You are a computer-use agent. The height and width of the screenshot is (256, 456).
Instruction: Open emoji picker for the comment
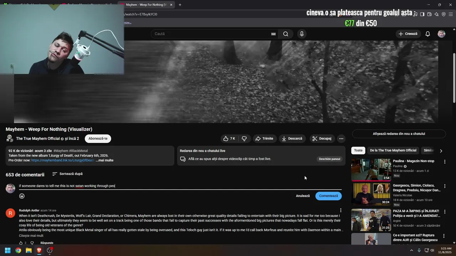[22, 196]
